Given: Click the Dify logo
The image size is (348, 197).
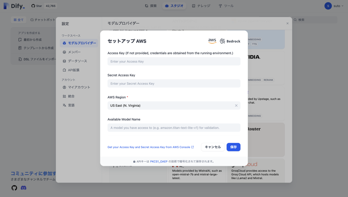Looking at the screenshot, I should click(14, 6).
